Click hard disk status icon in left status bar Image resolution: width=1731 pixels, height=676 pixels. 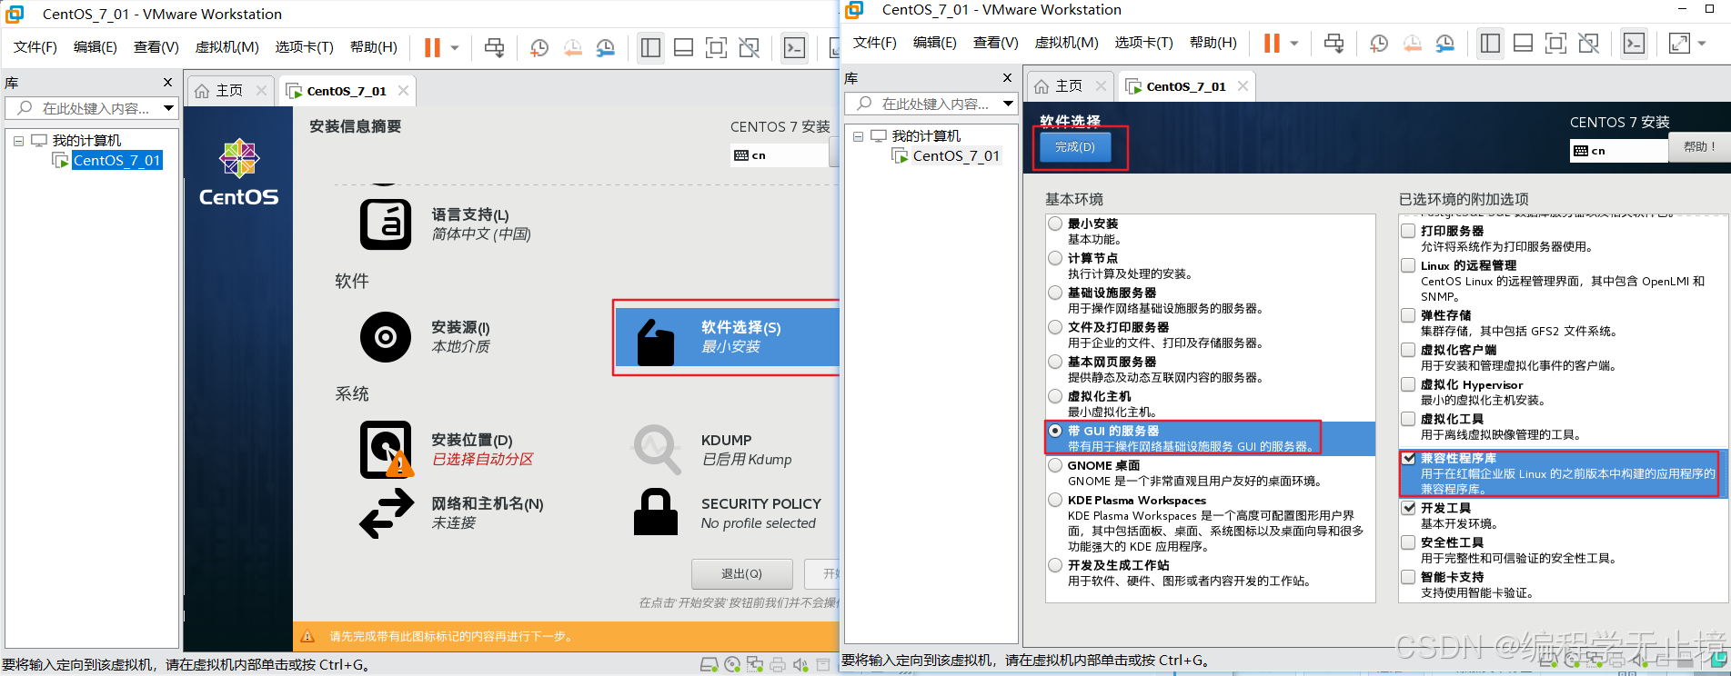[x=710, y=665]
